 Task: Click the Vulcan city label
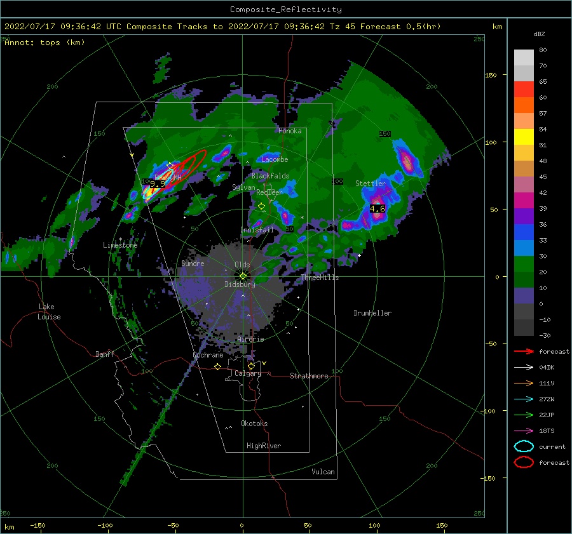coord(323,472)
